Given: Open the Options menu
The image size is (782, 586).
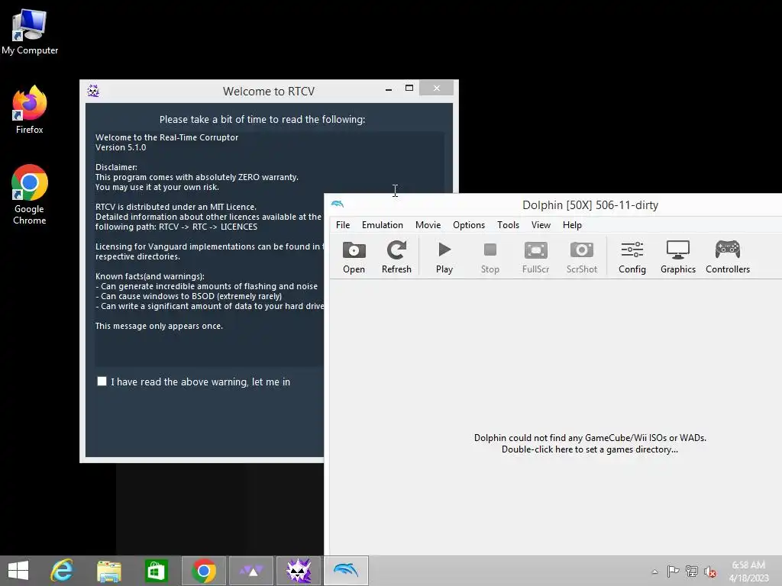Looking at the screenshot, I should click(469, 225).
